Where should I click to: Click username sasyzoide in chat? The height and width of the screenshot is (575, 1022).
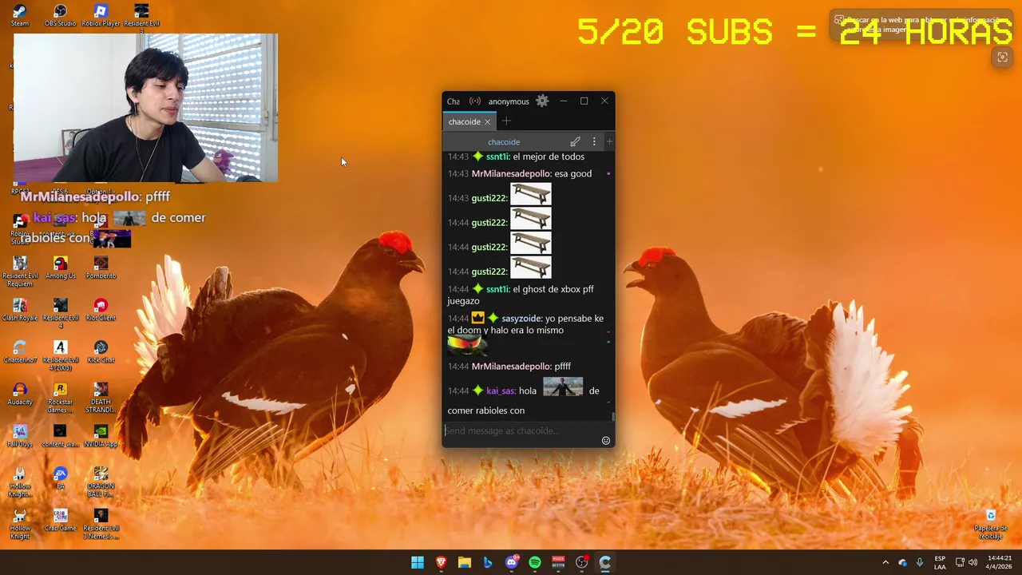521,319
